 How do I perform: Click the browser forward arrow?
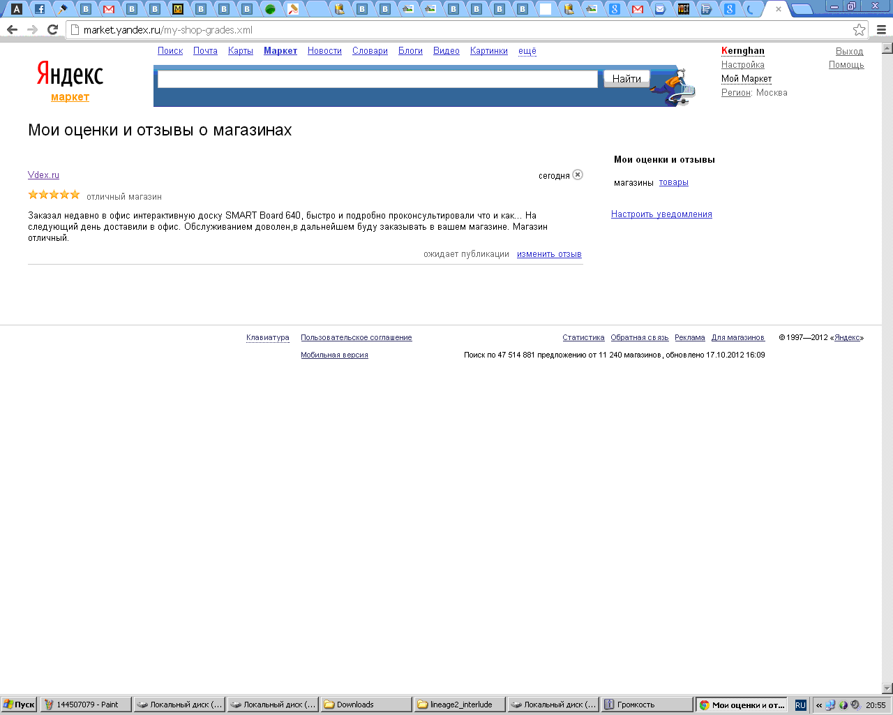[x=32, y=30]
